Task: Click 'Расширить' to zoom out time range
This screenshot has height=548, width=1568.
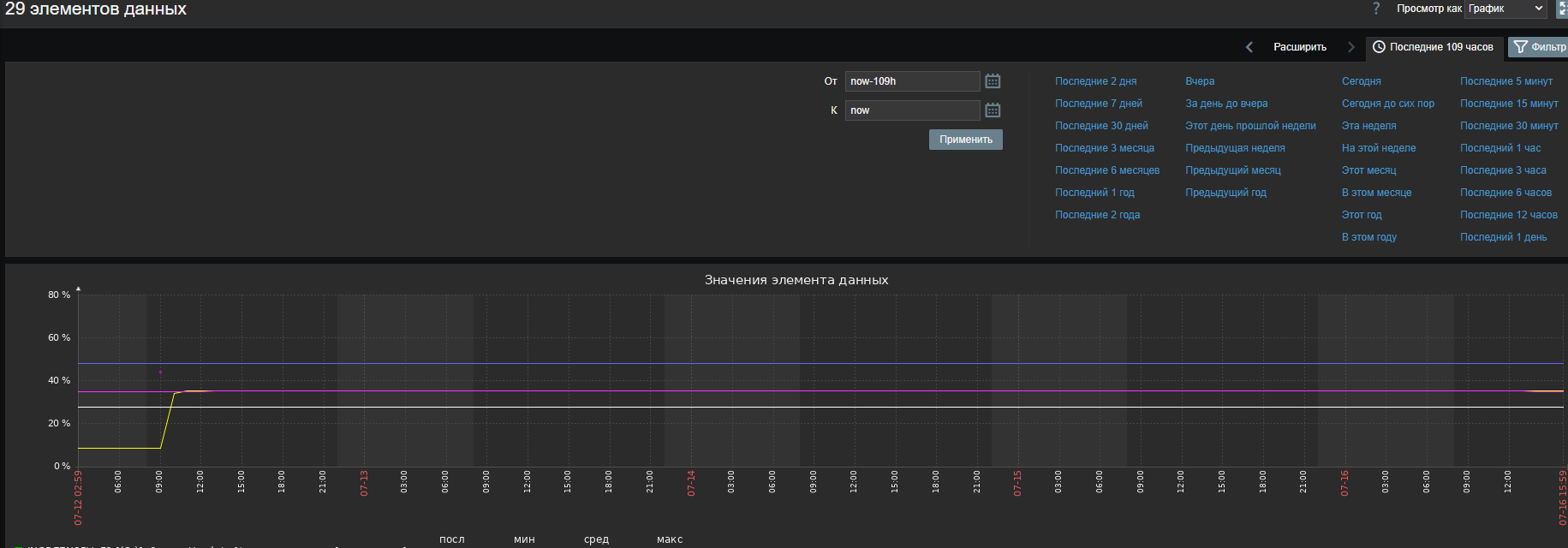Action: 1299,47
